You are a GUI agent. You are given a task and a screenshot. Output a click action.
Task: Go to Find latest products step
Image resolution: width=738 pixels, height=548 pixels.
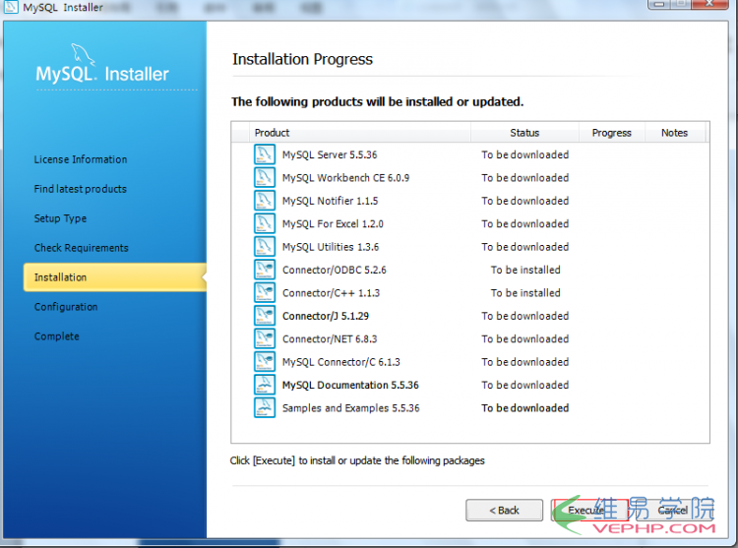click(81, 189)
